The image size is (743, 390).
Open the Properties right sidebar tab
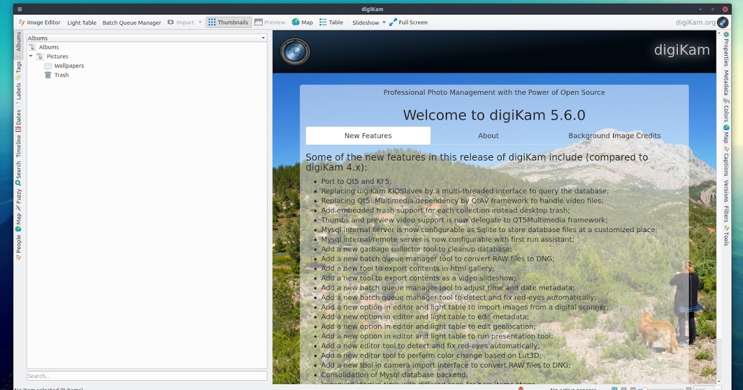726,48
